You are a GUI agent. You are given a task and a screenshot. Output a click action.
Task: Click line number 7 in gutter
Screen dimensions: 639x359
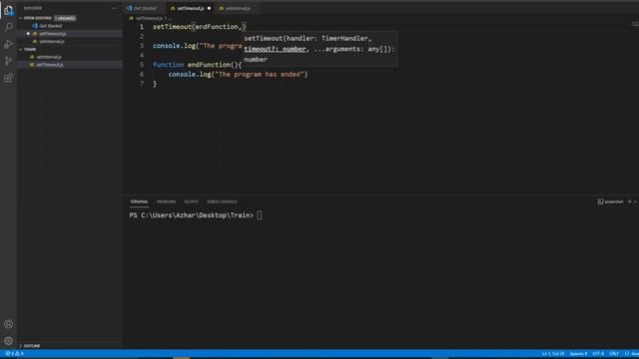[x=142, y=84]
